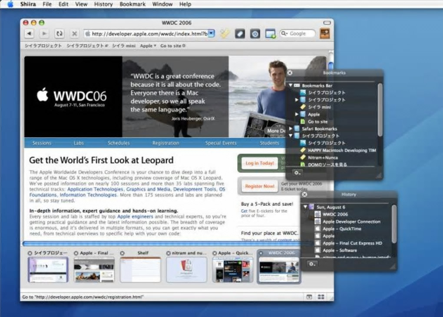Screen dimensions: 443x317
Task: Open the View menu
Action: pyautogui.click(x=81, y=4)
